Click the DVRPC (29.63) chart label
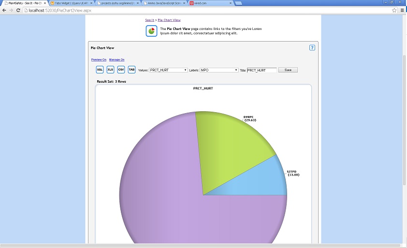The image size is (407, 248). click(x=250, y=118)
